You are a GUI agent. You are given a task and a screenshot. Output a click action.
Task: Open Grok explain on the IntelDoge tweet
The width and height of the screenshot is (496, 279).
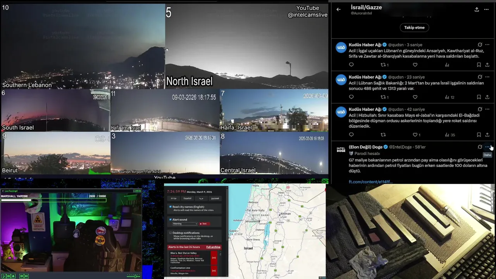pos(480,147)
